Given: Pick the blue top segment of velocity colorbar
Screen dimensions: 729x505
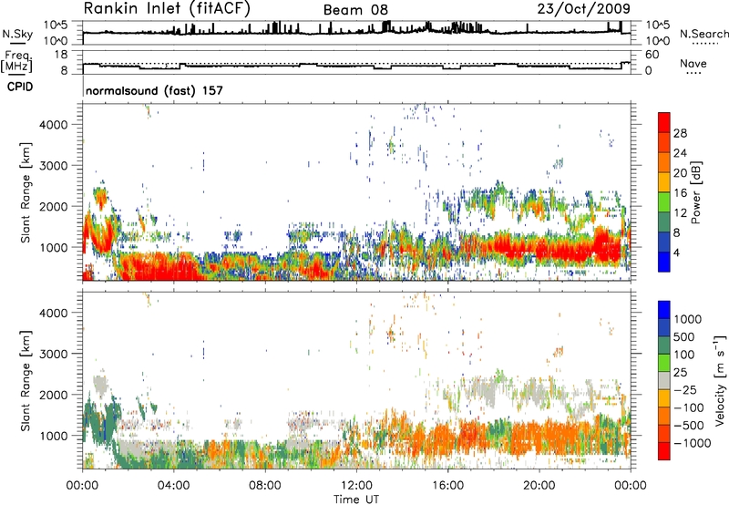Looking at the screenshot, I should coord(664,310).
